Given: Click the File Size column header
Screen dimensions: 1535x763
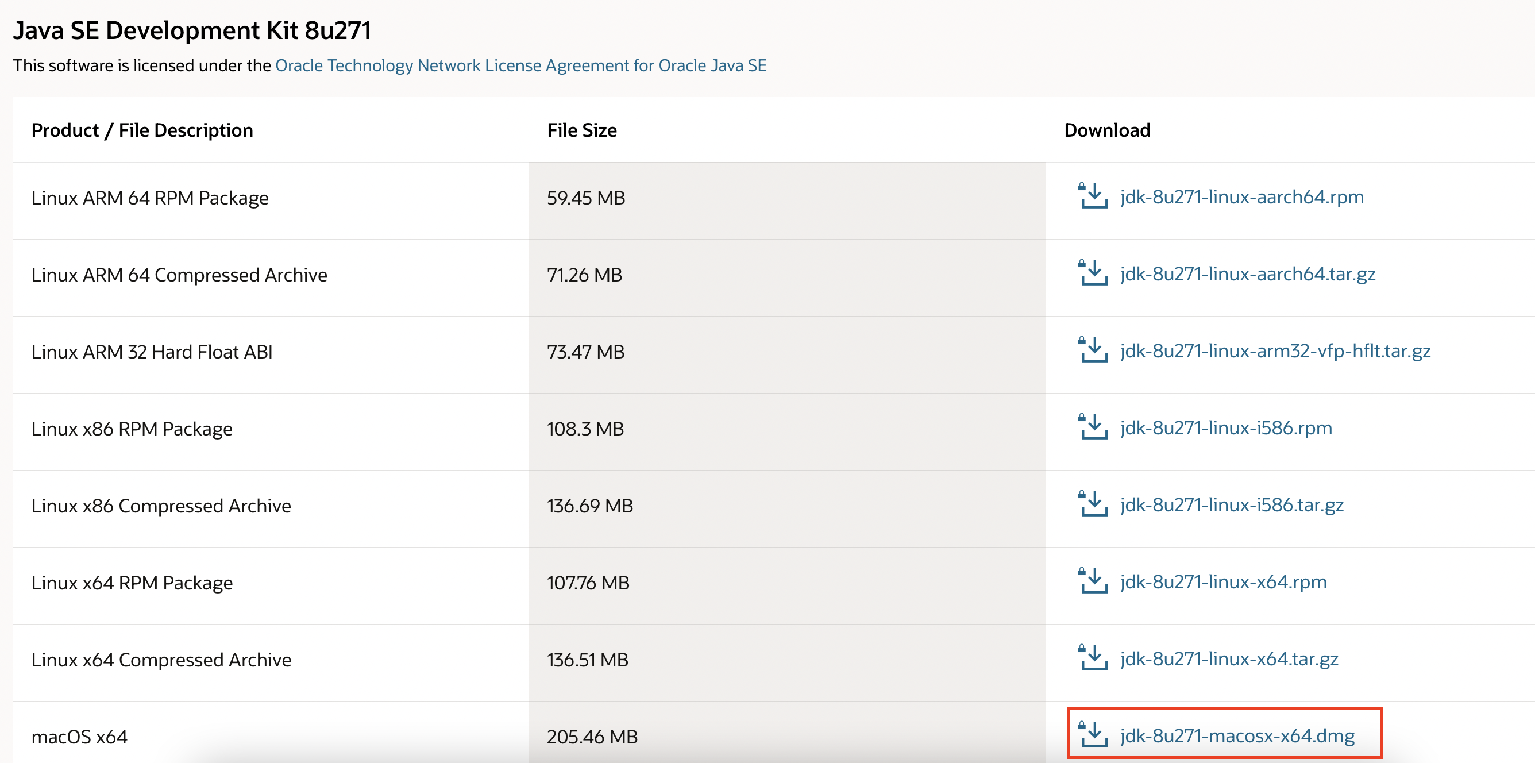Looking at the screenshot, I should (581, 130).
